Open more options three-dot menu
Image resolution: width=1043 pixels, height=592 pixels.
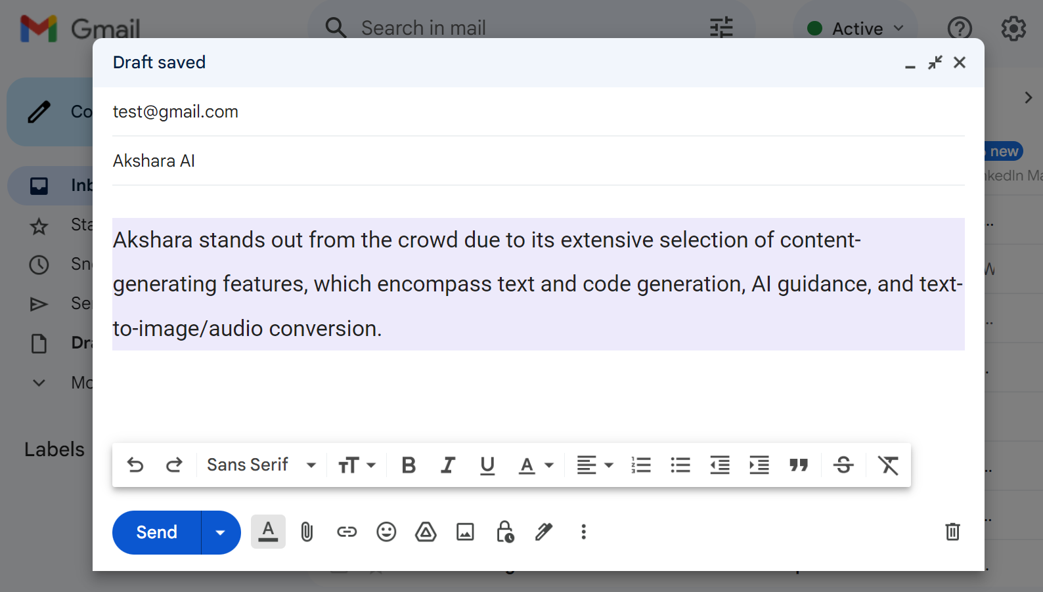(x=583, y=532)
